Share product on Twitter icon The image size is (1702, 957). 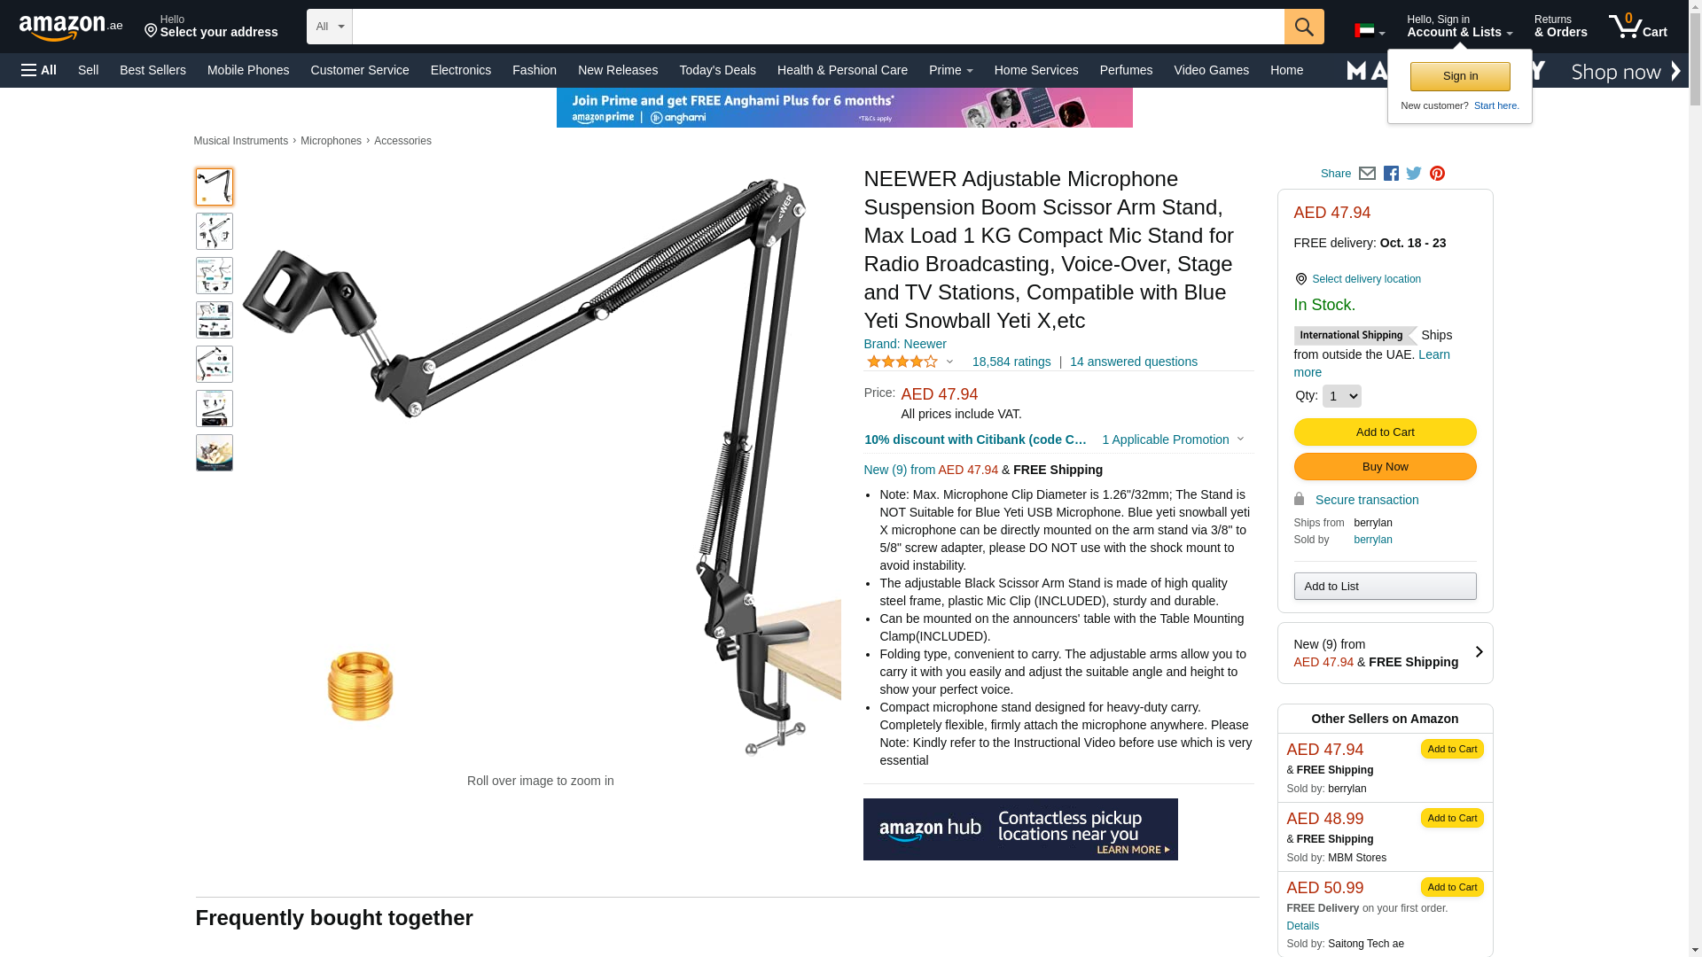[x=1414, y=174]
